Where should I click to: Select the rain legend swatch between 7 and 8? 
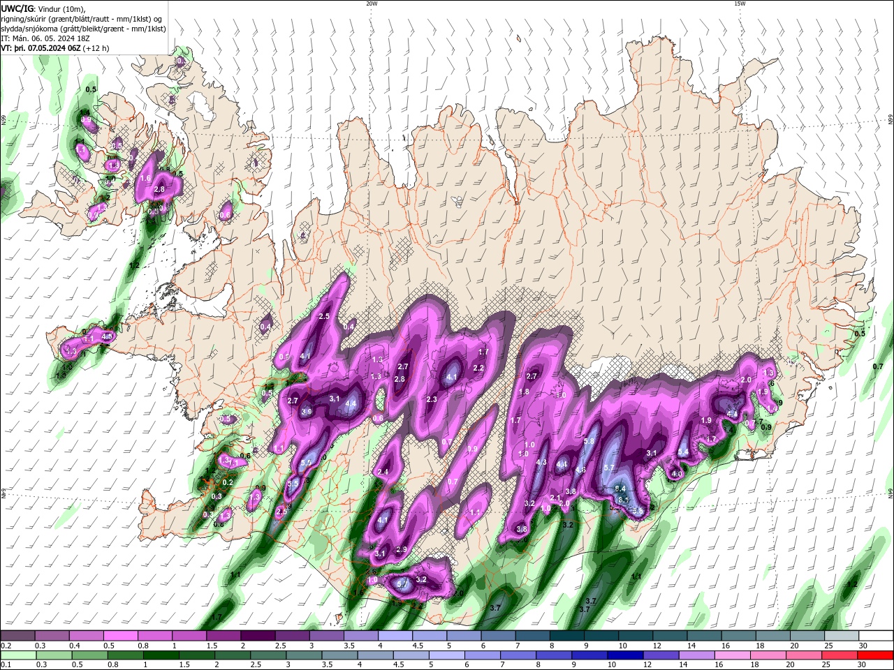(x=519, y=655)
